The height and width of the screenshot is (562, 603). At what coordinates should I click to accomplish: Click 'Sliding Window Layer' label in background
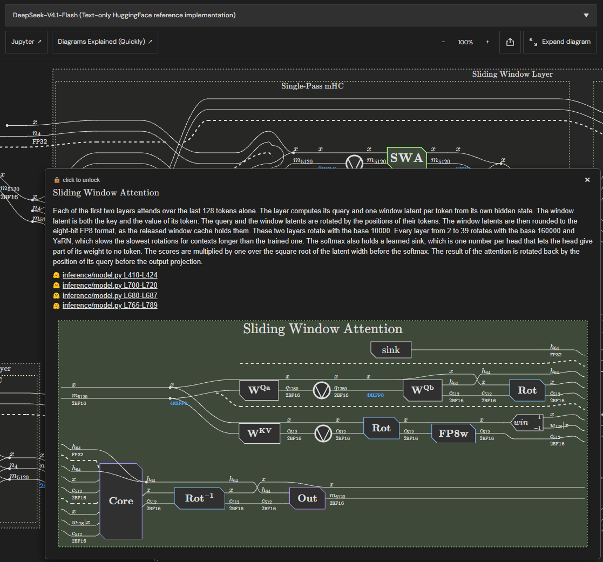tap(512, 75)
